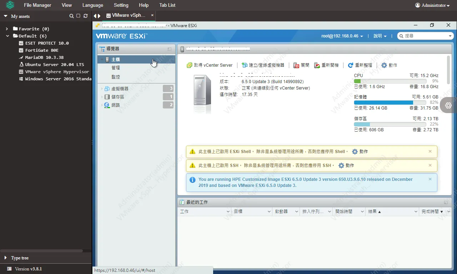Open the File Manager menu
457x274 pixels.
(37, 5)
